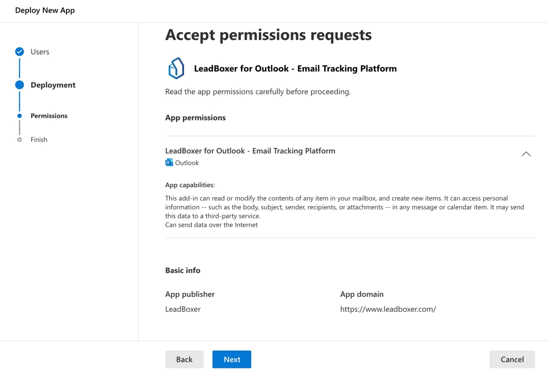
Task: Click the Finish step empty circle
Action: coord(19,140)
